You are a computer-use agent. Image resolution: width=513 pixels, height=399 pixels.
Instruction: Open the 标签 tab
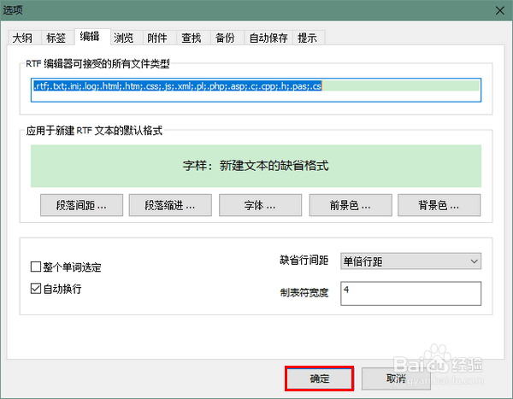[x=57, y=38]
